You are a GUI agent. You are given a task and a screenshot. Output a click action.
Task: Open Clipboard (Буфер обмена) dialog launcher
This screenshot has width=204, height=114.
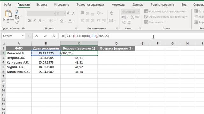(23, 28)
